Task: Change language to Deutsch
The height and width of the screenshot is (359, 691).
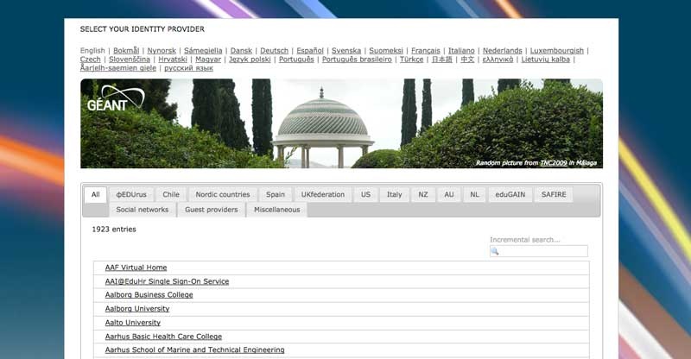Action: [x=274, y=51]
